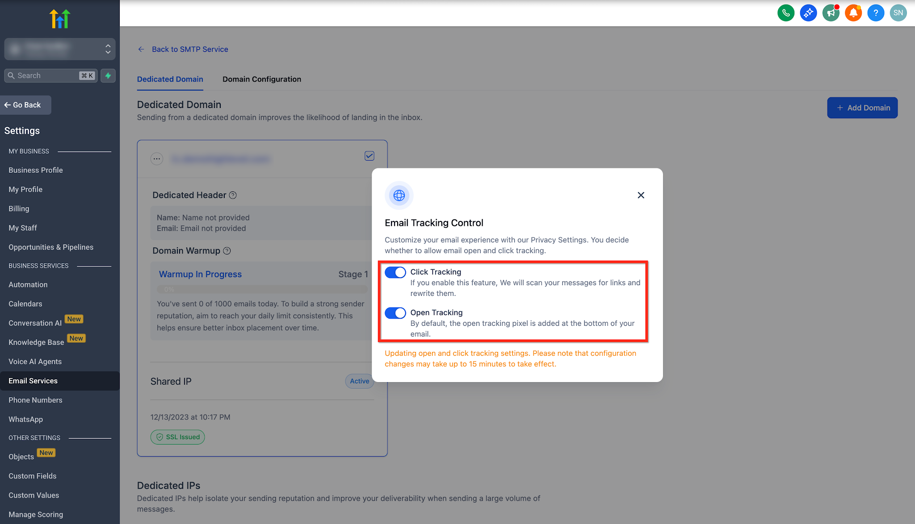This screenshot has width=915, height=524.
Task: Go back to SMTP Service link
Action: [x=189, y=49]
